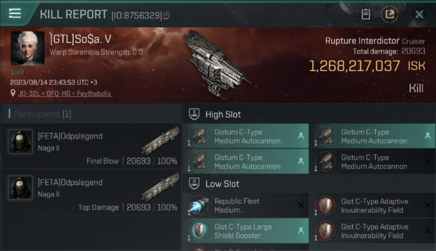Copy the kill report ID
Screen dimensions: 436x251
167,15
